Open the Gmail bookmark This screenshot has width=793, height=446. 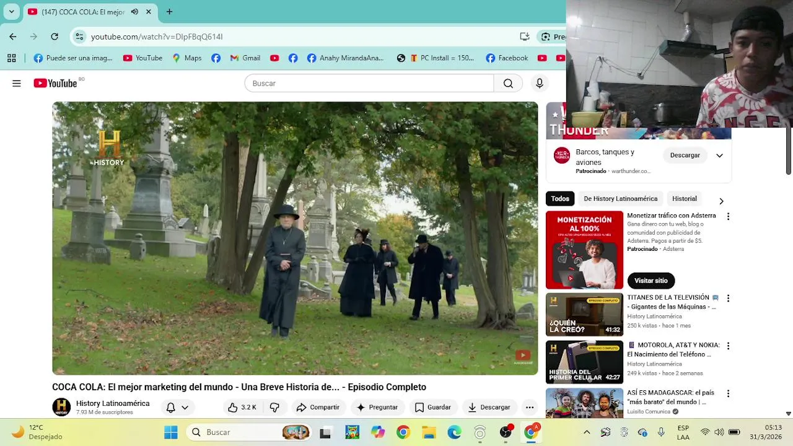(245, 58)
